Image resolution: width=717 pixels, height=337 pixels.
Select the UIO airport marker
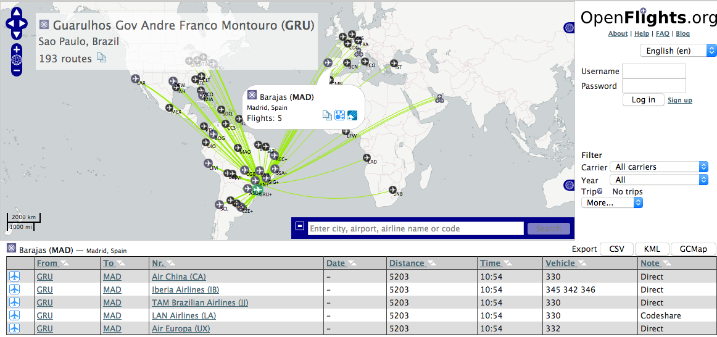[206, 142]
